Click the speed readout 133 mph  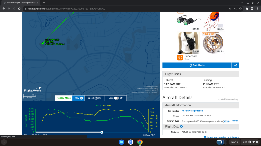point(107,106)
